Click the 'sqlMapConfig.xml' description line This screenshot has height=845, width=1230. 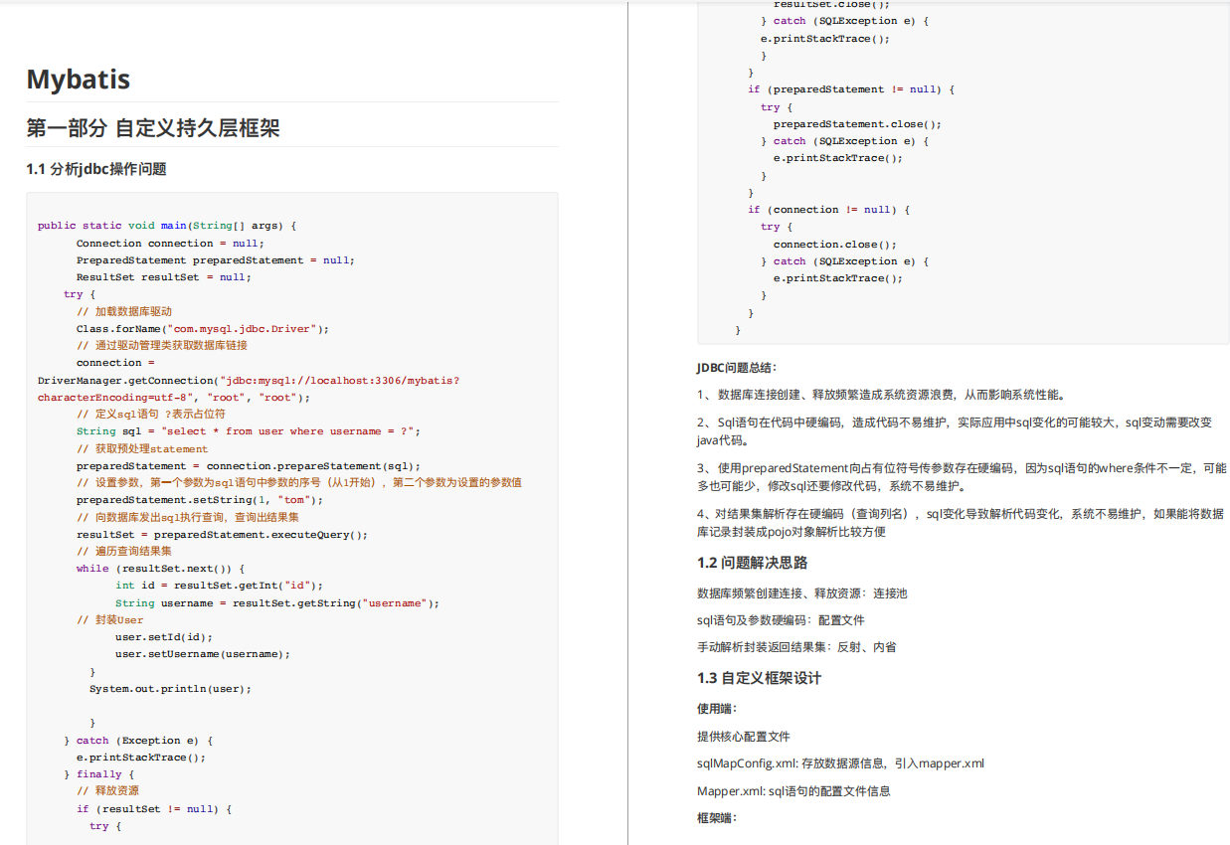[x=840, y=763]
